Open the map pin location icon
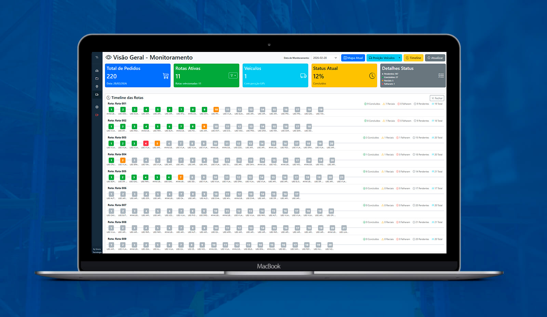 (x=97, y=86)
